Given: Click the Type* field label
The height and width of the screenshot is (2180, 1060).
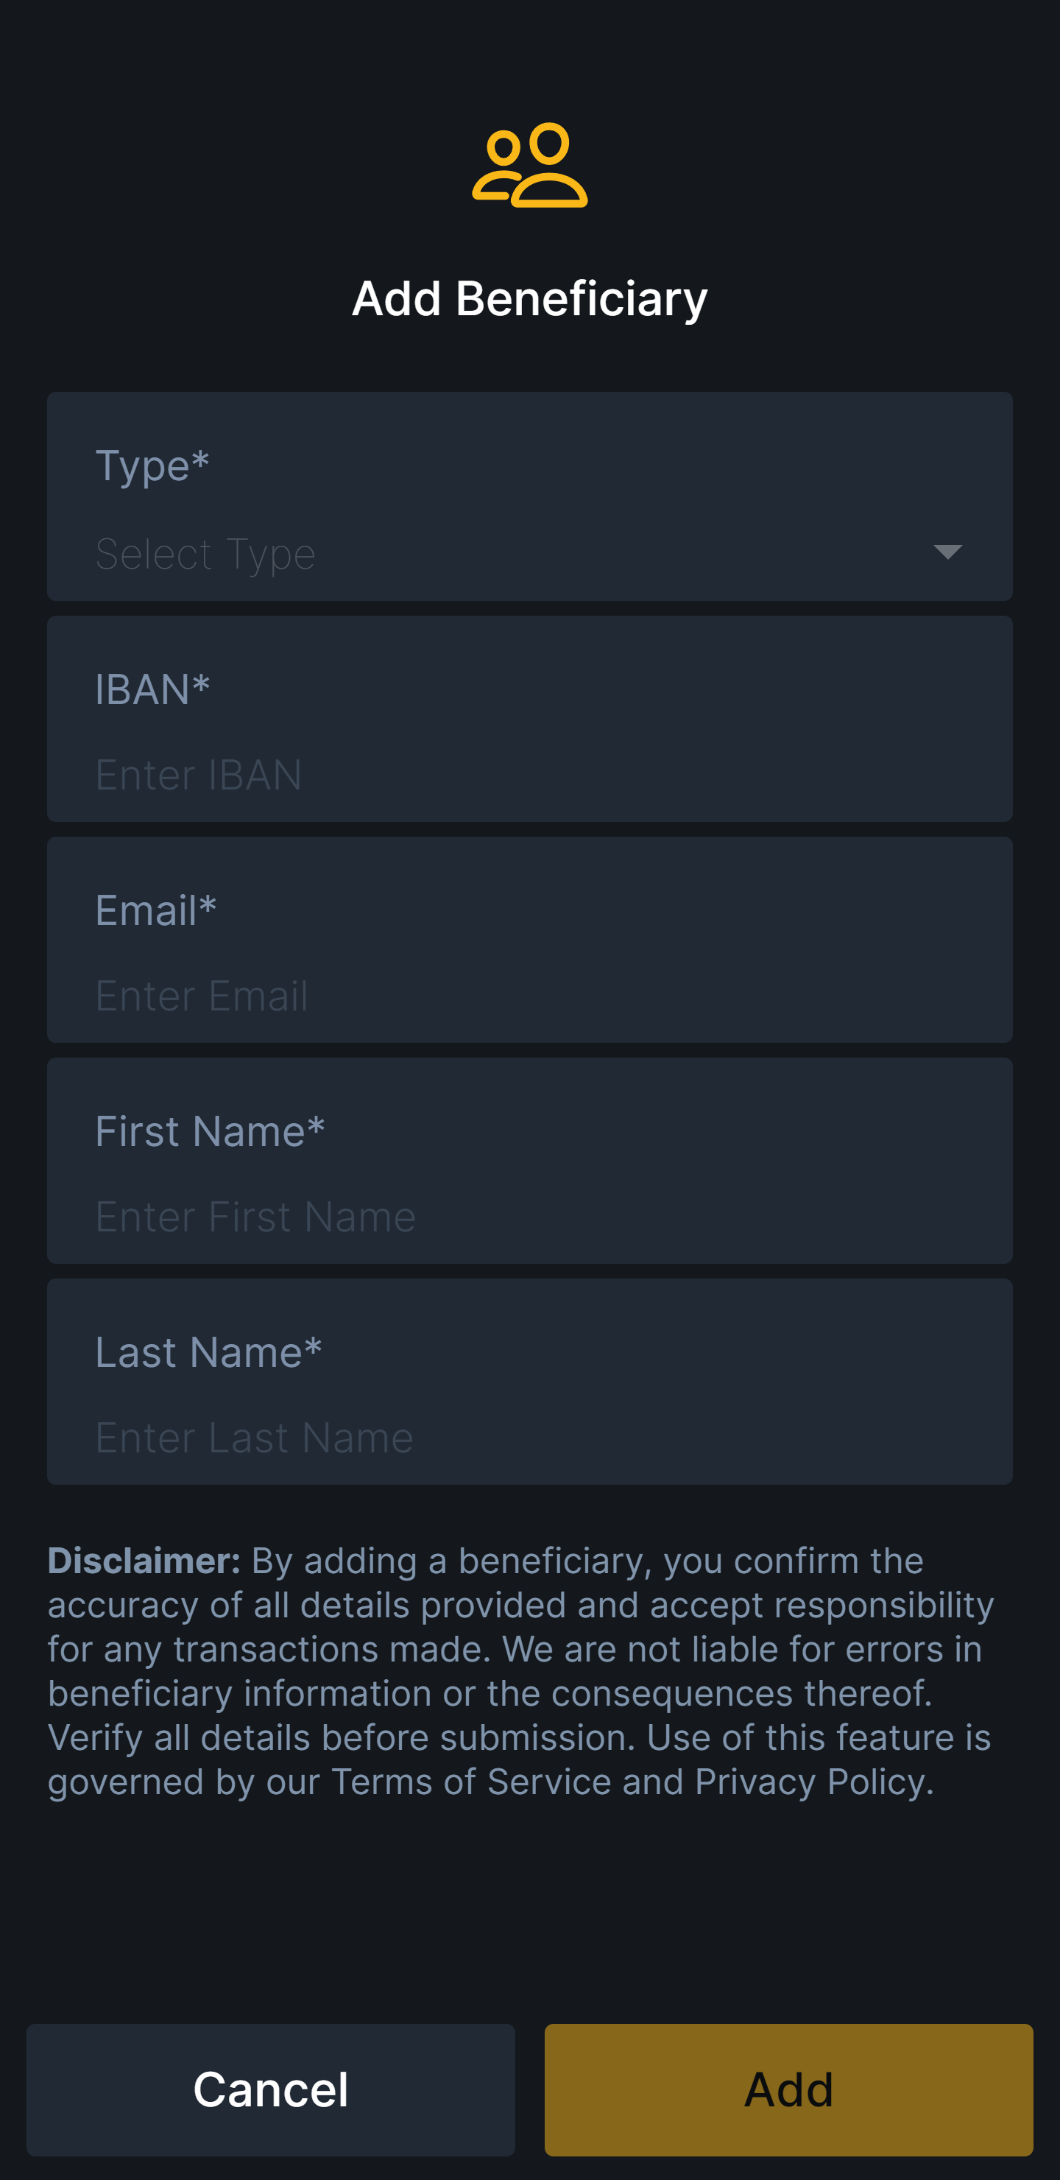Looking at the screenshot, I should (x=152, y=465).
